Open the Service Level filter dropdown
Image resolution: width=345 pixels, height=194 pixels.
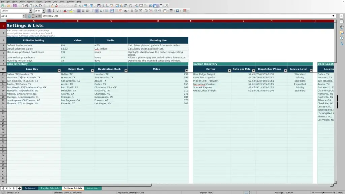pyautogui.click(x=311, y=71)
